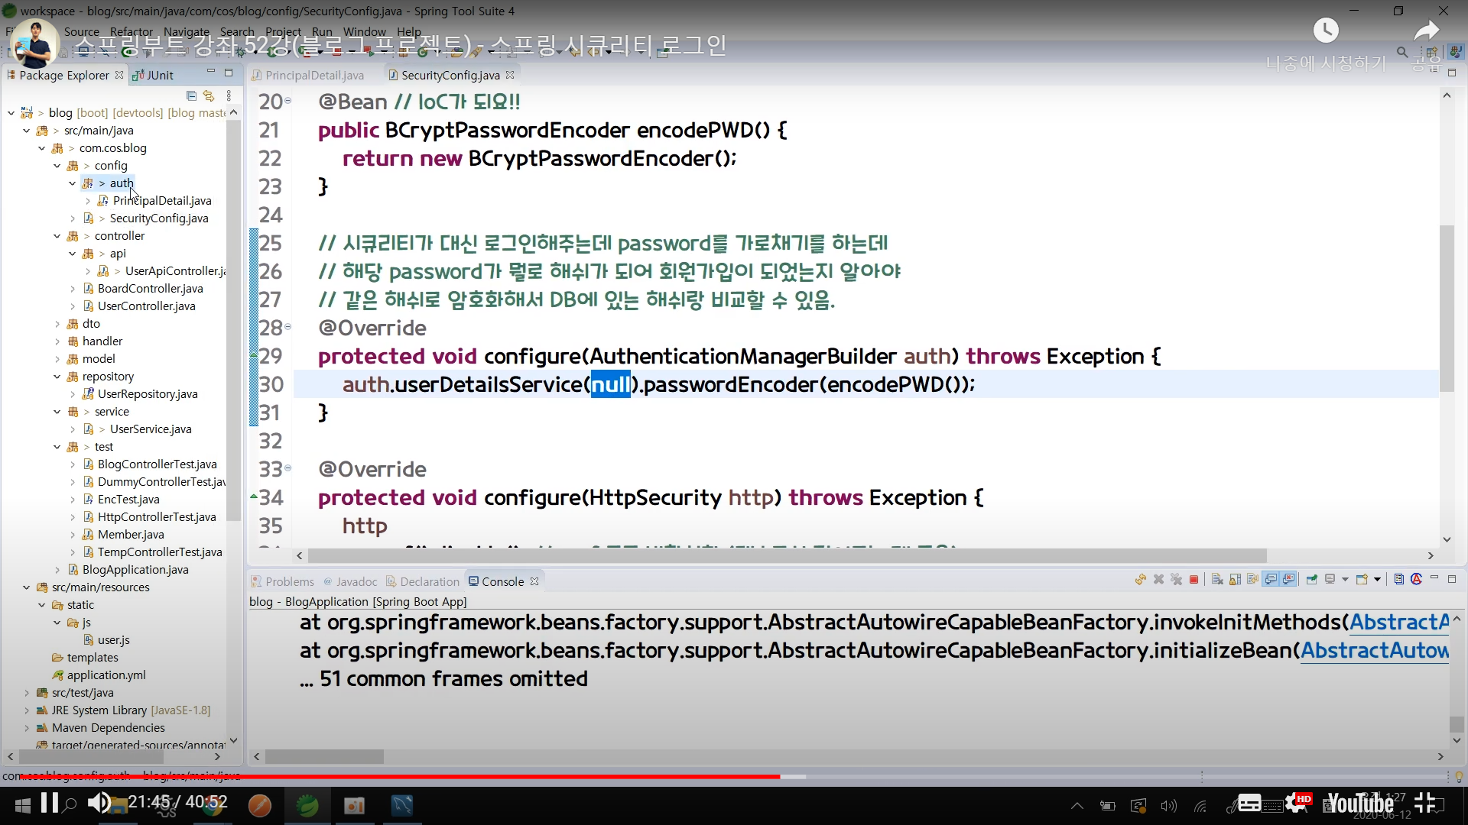Screen dimensions: 1468x825
Task: Open the new console view dropdown arrow
Action: click(1378, 580)
